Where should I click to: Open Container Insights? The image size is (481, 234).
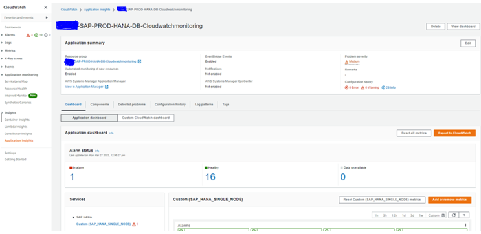click(17, 120)
